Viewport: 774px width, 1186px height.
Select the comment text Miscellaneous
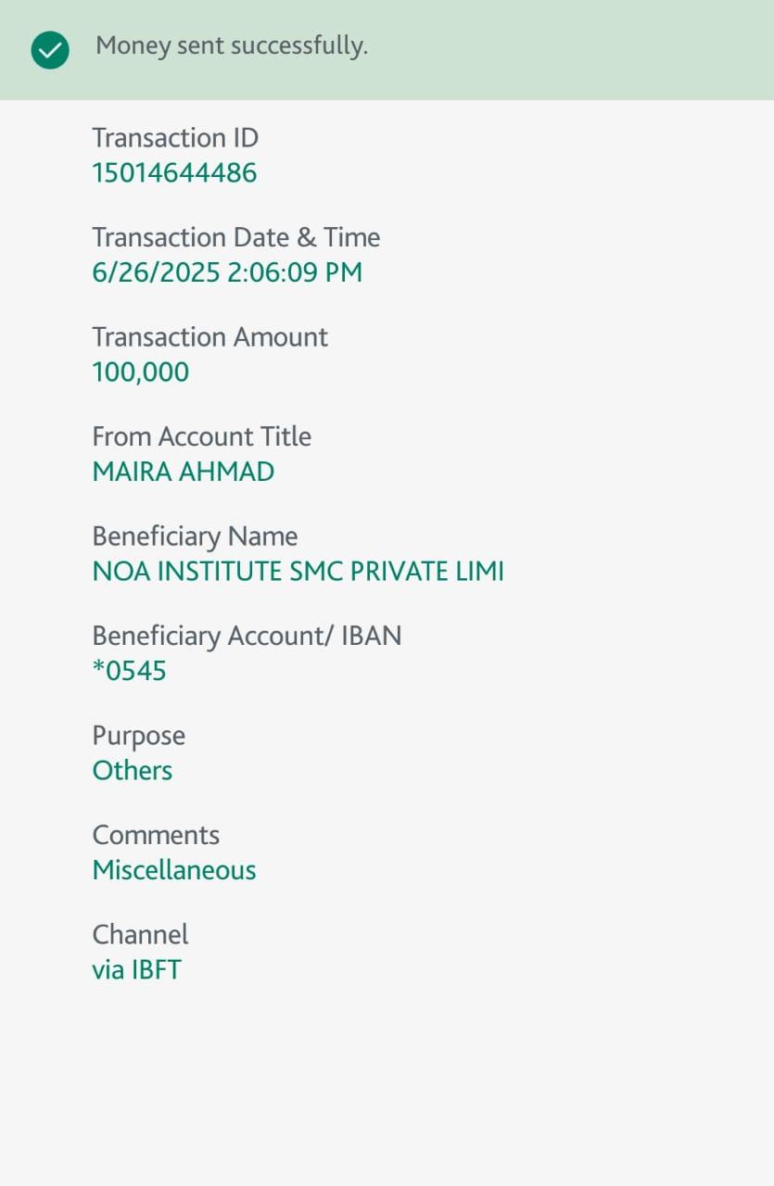point(173,870)
